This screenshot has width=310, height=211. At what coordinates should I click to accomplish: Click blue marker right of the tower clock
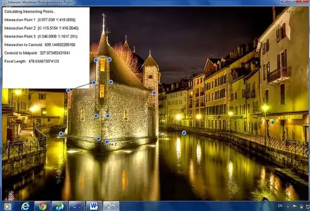tap(108, 116)
